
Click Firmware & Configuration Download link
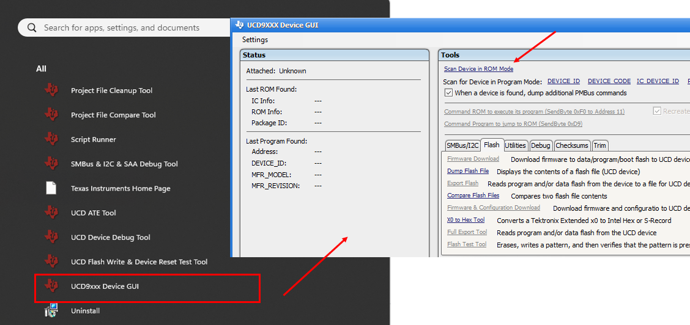coord(493,207)
